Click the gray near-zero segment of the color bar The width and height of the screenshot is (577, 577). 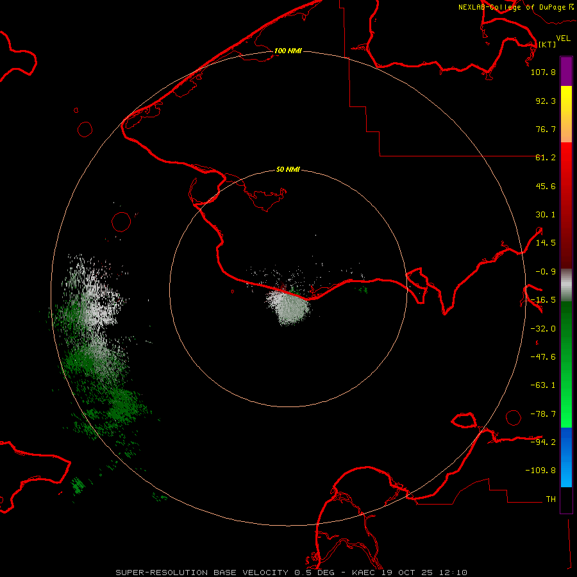(566, 285)
